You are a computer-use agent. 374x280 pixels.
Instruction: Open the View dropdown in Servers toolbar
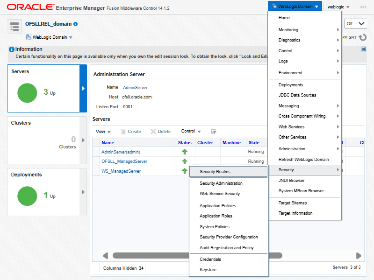coord(103,132)
